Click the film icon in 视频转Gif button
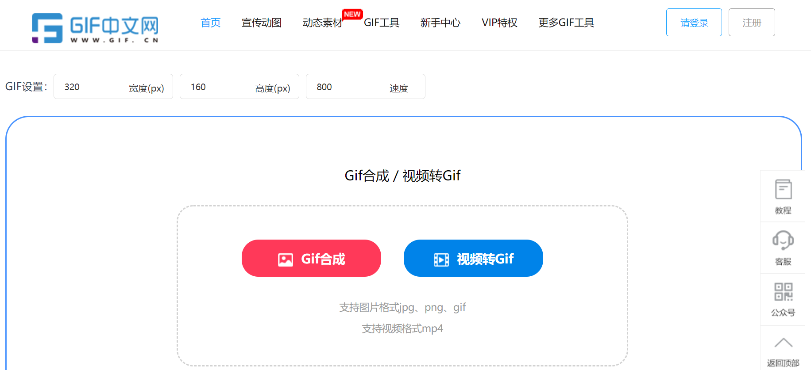Screen dimensions: 811x370 (441, 259)
